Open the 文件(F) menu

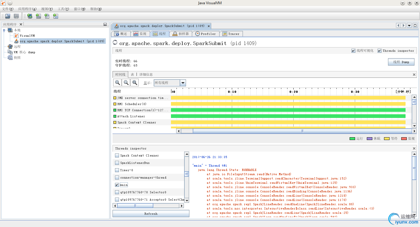pyautogui.click(x=8, y=9)
